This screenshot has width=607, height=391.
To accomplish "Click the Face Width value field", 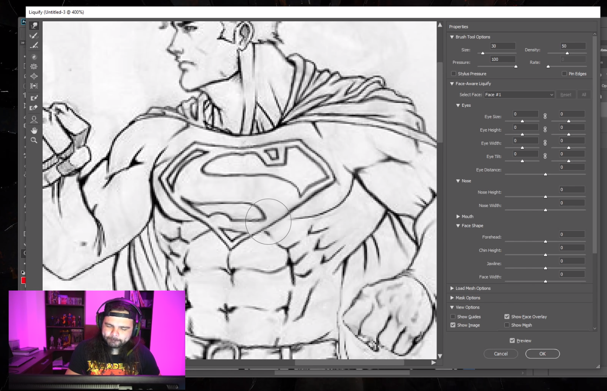I will click(x=572, y=274).
